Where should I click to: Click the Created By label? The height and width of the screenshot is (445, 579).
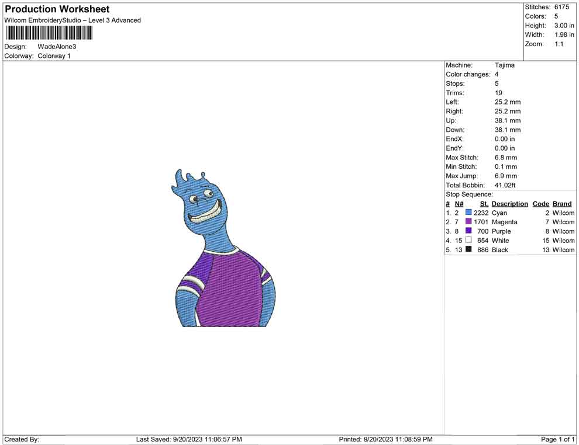(22, 439)
